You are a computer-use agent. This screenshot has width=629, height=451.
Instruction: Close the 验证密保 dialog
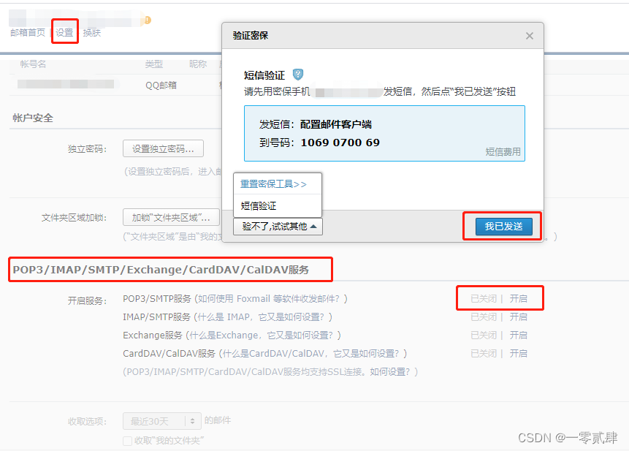point(530,36)
